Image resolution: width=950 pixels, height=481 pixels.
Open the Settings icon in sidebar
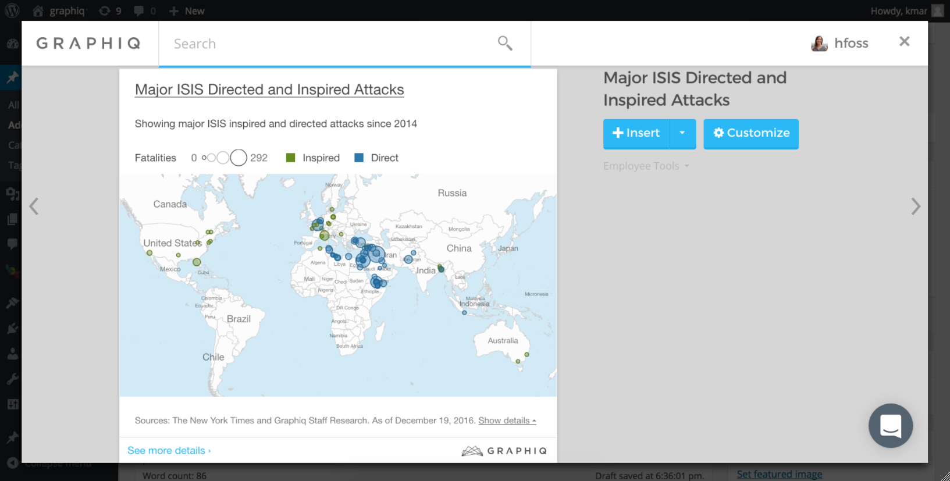(x=12, y=404)
